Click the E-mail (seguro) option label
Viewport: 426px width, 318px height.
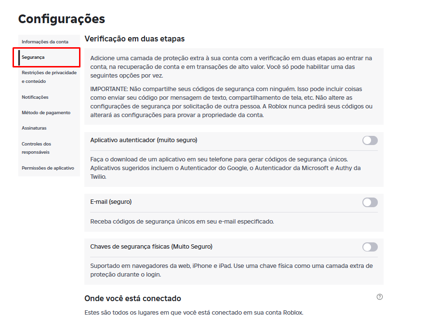click(x=111, y=202)
